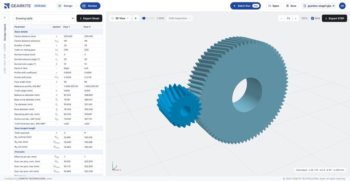This screenshot has width=350, height=181.
Task: Click the 3 RPM speed label
Action: pyautogui.click(x=160, y=18)
